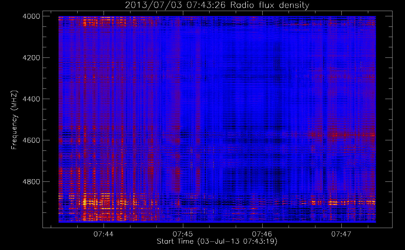Click the 07:46 time tick label

pyautogui.click(x=262, y=234)
